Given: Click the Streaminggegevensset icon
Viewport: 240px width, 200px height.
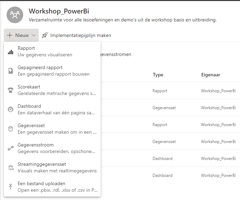Looking at the screenshot, I should click(11, 168).
